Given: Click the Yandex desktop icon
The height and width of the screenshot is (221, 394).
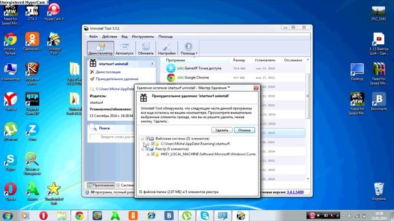Looking at the screenshot, I should coord(10,102).
